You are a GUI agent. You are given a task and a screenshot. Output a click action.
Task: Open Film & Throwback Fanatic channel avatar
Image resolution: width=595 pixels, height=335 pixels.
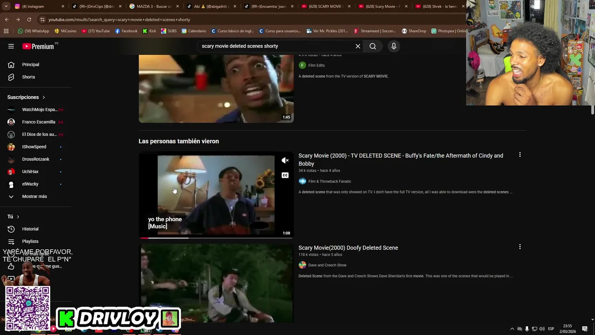pyautogui.click(x=302, y=181)
